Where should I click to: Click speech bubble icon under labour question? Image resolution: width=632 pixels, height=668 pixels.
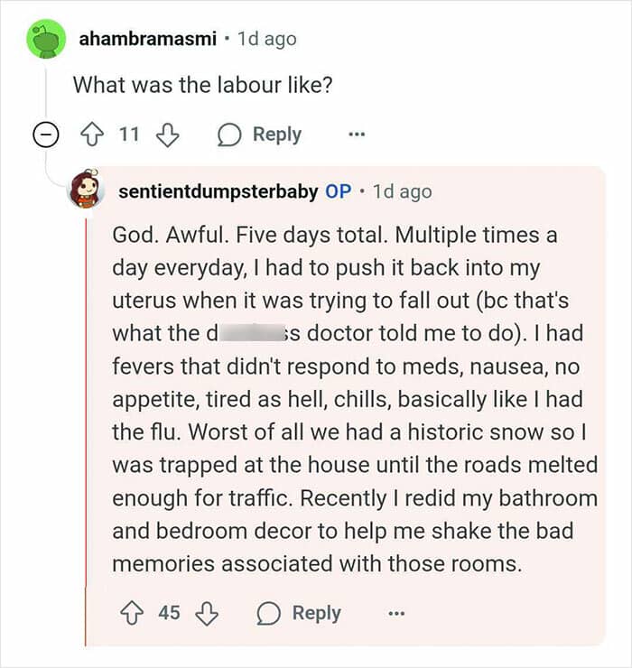(x=230, y=135)
